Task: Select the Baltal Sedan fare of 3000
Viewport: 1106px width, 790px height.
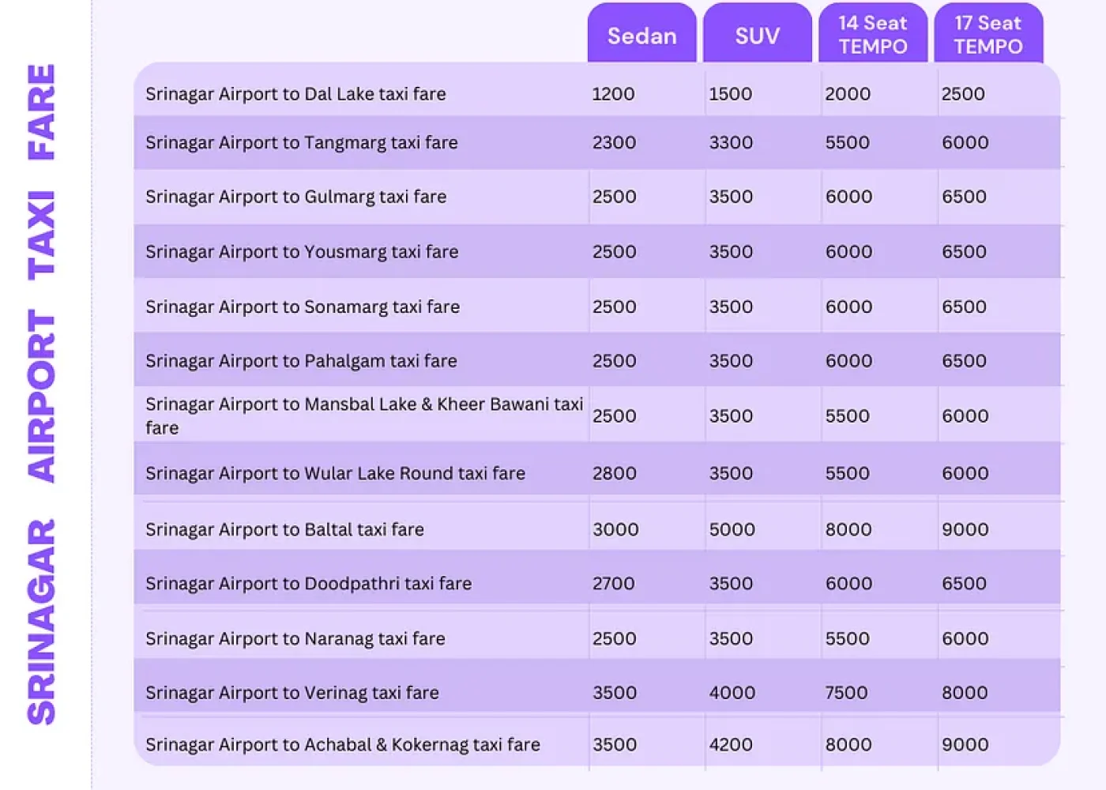Action: 615,529
